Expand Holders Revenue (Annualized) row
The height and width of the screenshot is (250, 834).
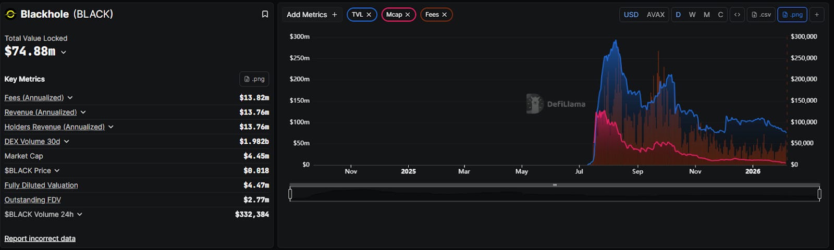[111, 127]
